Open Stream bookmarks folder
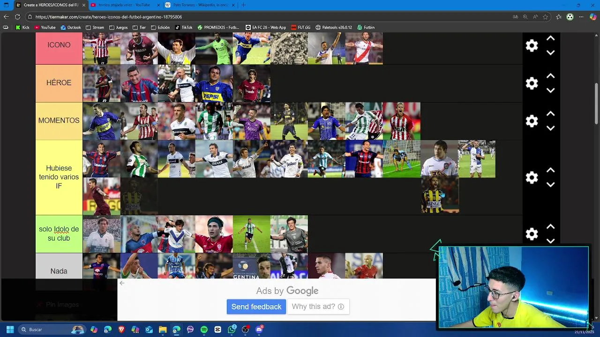This screenshot has width=600, height=337. [95, 27]
